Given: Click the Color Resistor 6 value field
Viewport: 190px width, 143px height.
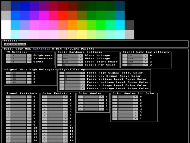Looking at the screenshot, I should coord(55,115).
